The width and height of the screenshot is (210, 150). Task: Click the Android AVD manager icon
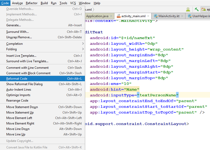[188, 9]
